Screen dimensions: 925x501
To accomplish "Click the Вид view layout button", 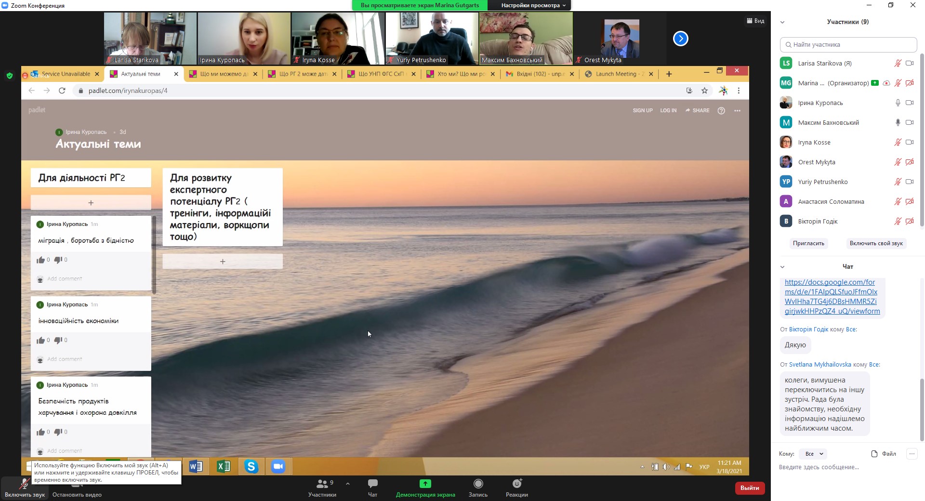I will point(755,21).
